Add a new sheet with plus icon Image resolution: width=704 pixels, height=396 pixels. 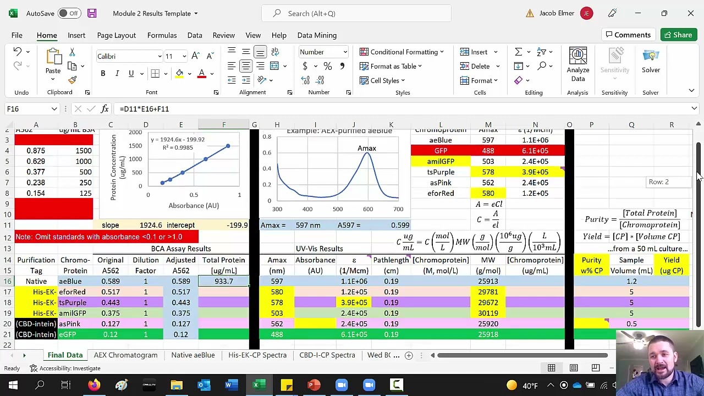point(409,355)
